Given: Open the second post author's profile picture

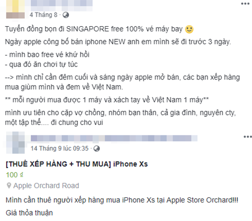Looking at the screenshot, I should [16, 142].
